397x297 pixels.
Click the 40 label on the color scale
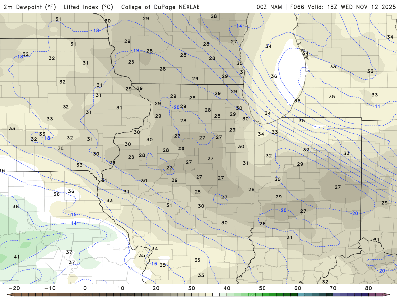[x=227, y=288]
